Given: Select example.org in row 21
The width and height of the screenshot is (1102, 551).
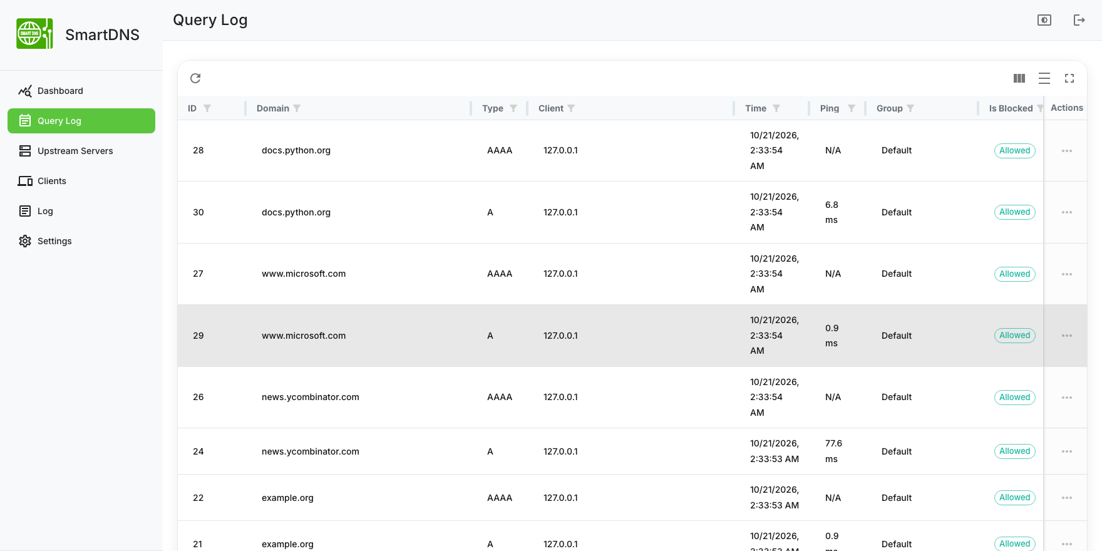Looking at the screenshot, I should pyautogui.click(x=287, y=544).
